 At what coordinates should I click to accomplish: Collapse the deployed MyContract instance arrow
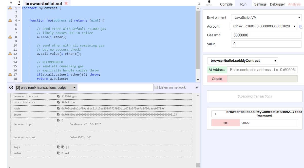pos(216,114)
